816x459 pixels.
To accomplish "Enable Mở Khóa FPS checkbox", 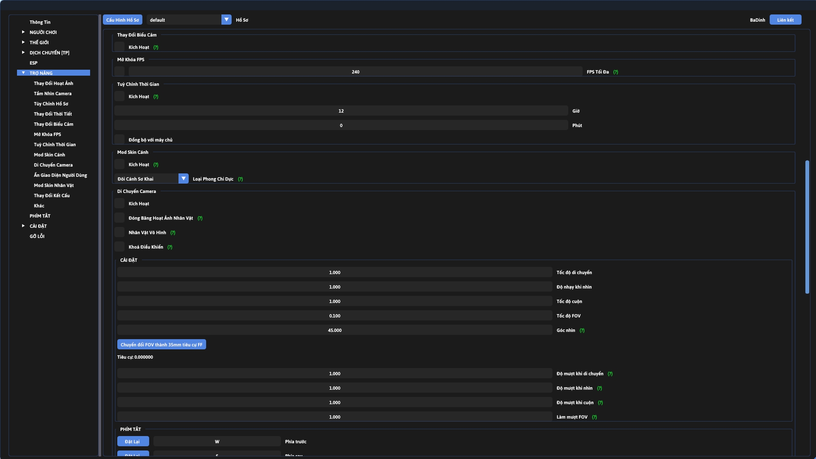I will (x=119, y=72).
